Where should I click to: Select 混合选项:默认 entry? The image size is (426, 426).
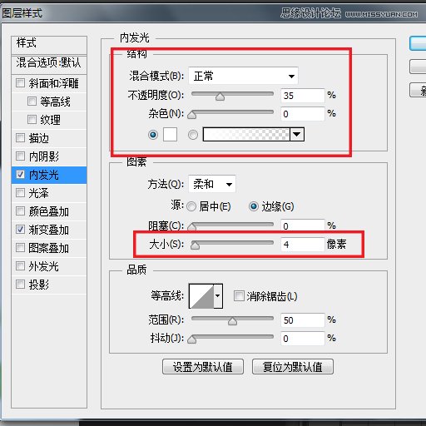[49, 64]
